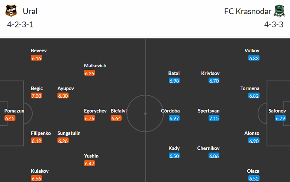The height and width of the screenshot is (182, 290).
Task: Open player Córdoba's details
Action: [x=170, y=111]
